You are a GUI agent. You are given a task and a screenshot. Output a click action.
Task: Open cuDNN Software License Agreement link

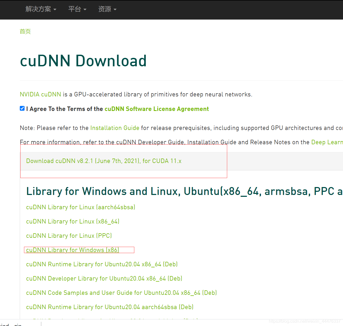coord(157,109)
